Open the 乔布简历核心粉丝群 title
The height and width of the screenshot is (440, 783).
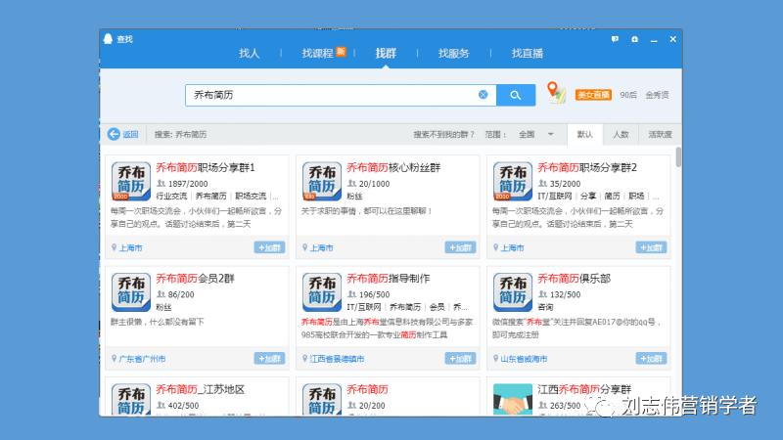coord(393,167)
